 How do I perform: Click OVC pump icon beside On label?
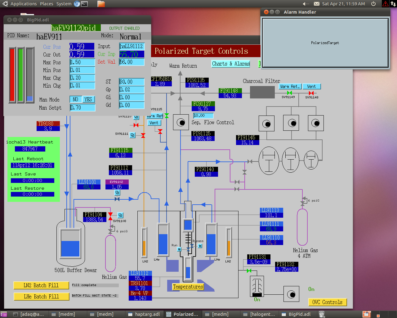(291, 294)
